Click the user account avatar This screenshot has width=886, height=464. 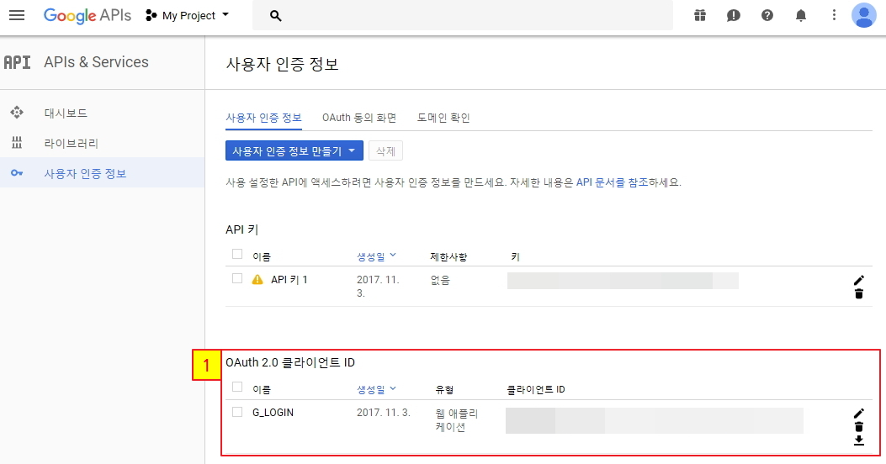(863, 15)
